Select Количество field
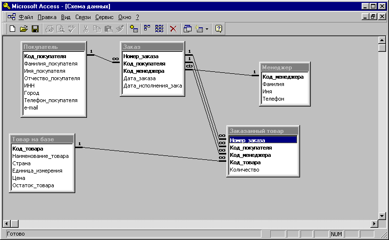This screenshot has width=389, height=240. tap(263, 170)
